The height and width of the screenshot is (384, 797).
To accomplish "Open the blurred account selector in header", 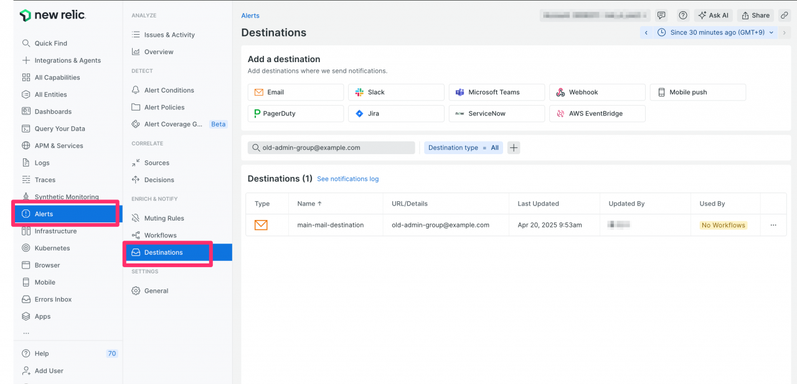I will (x=595, y=16).
